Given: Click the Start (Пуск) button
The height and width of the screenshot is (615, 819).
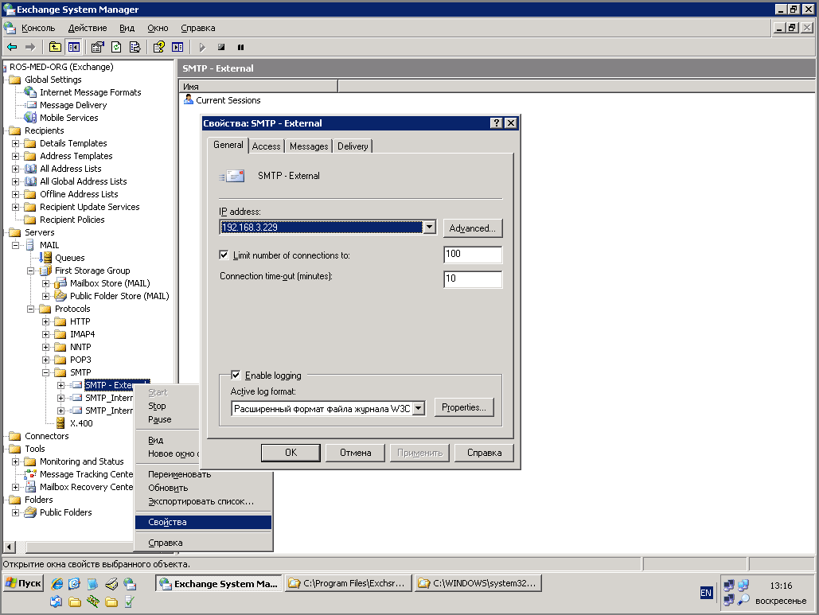Looking at the screenshot, I should tap(24, 583).
